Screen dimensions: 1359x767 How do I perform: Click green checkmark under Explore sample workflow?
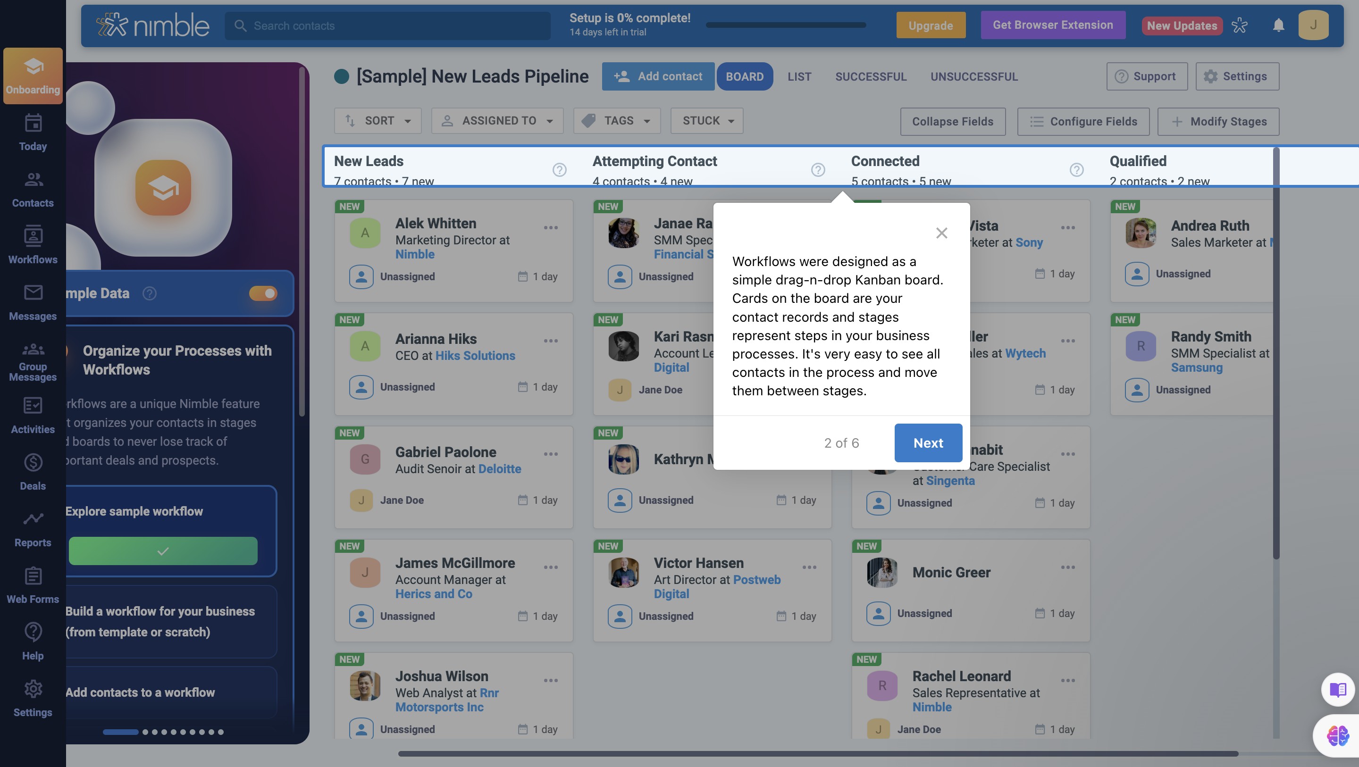pos(163,550)
